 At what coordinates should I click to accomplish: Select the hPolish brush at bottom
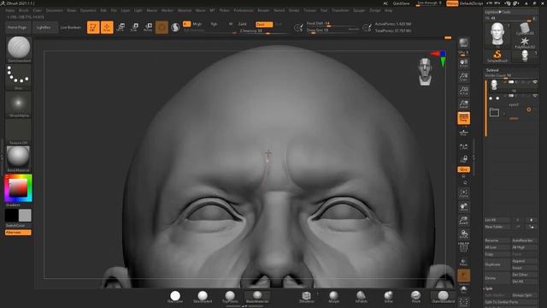click(361, 297)
